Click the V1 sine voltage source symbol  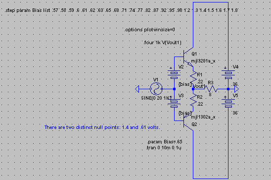click(156, 89)
